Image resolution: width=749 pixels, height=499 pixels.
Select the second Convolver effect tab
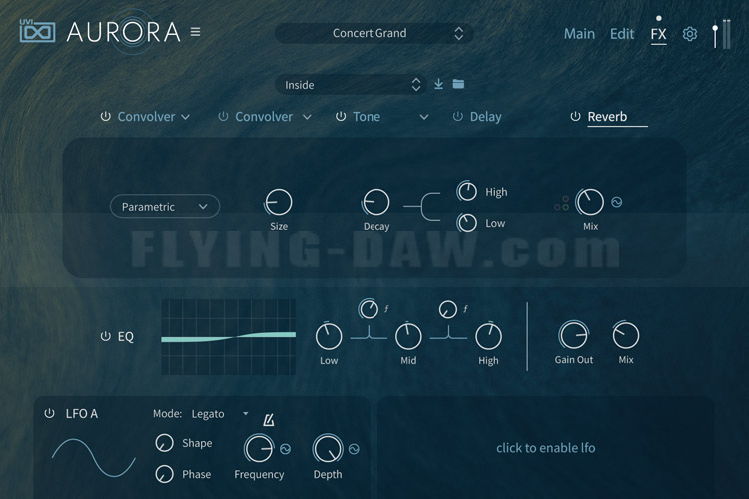point(264,117)
